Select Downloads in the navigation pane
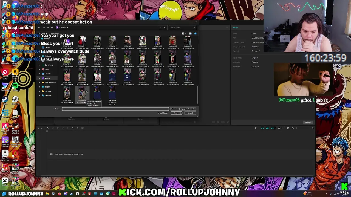Viewport: 351px width, 197px height. 49,65
